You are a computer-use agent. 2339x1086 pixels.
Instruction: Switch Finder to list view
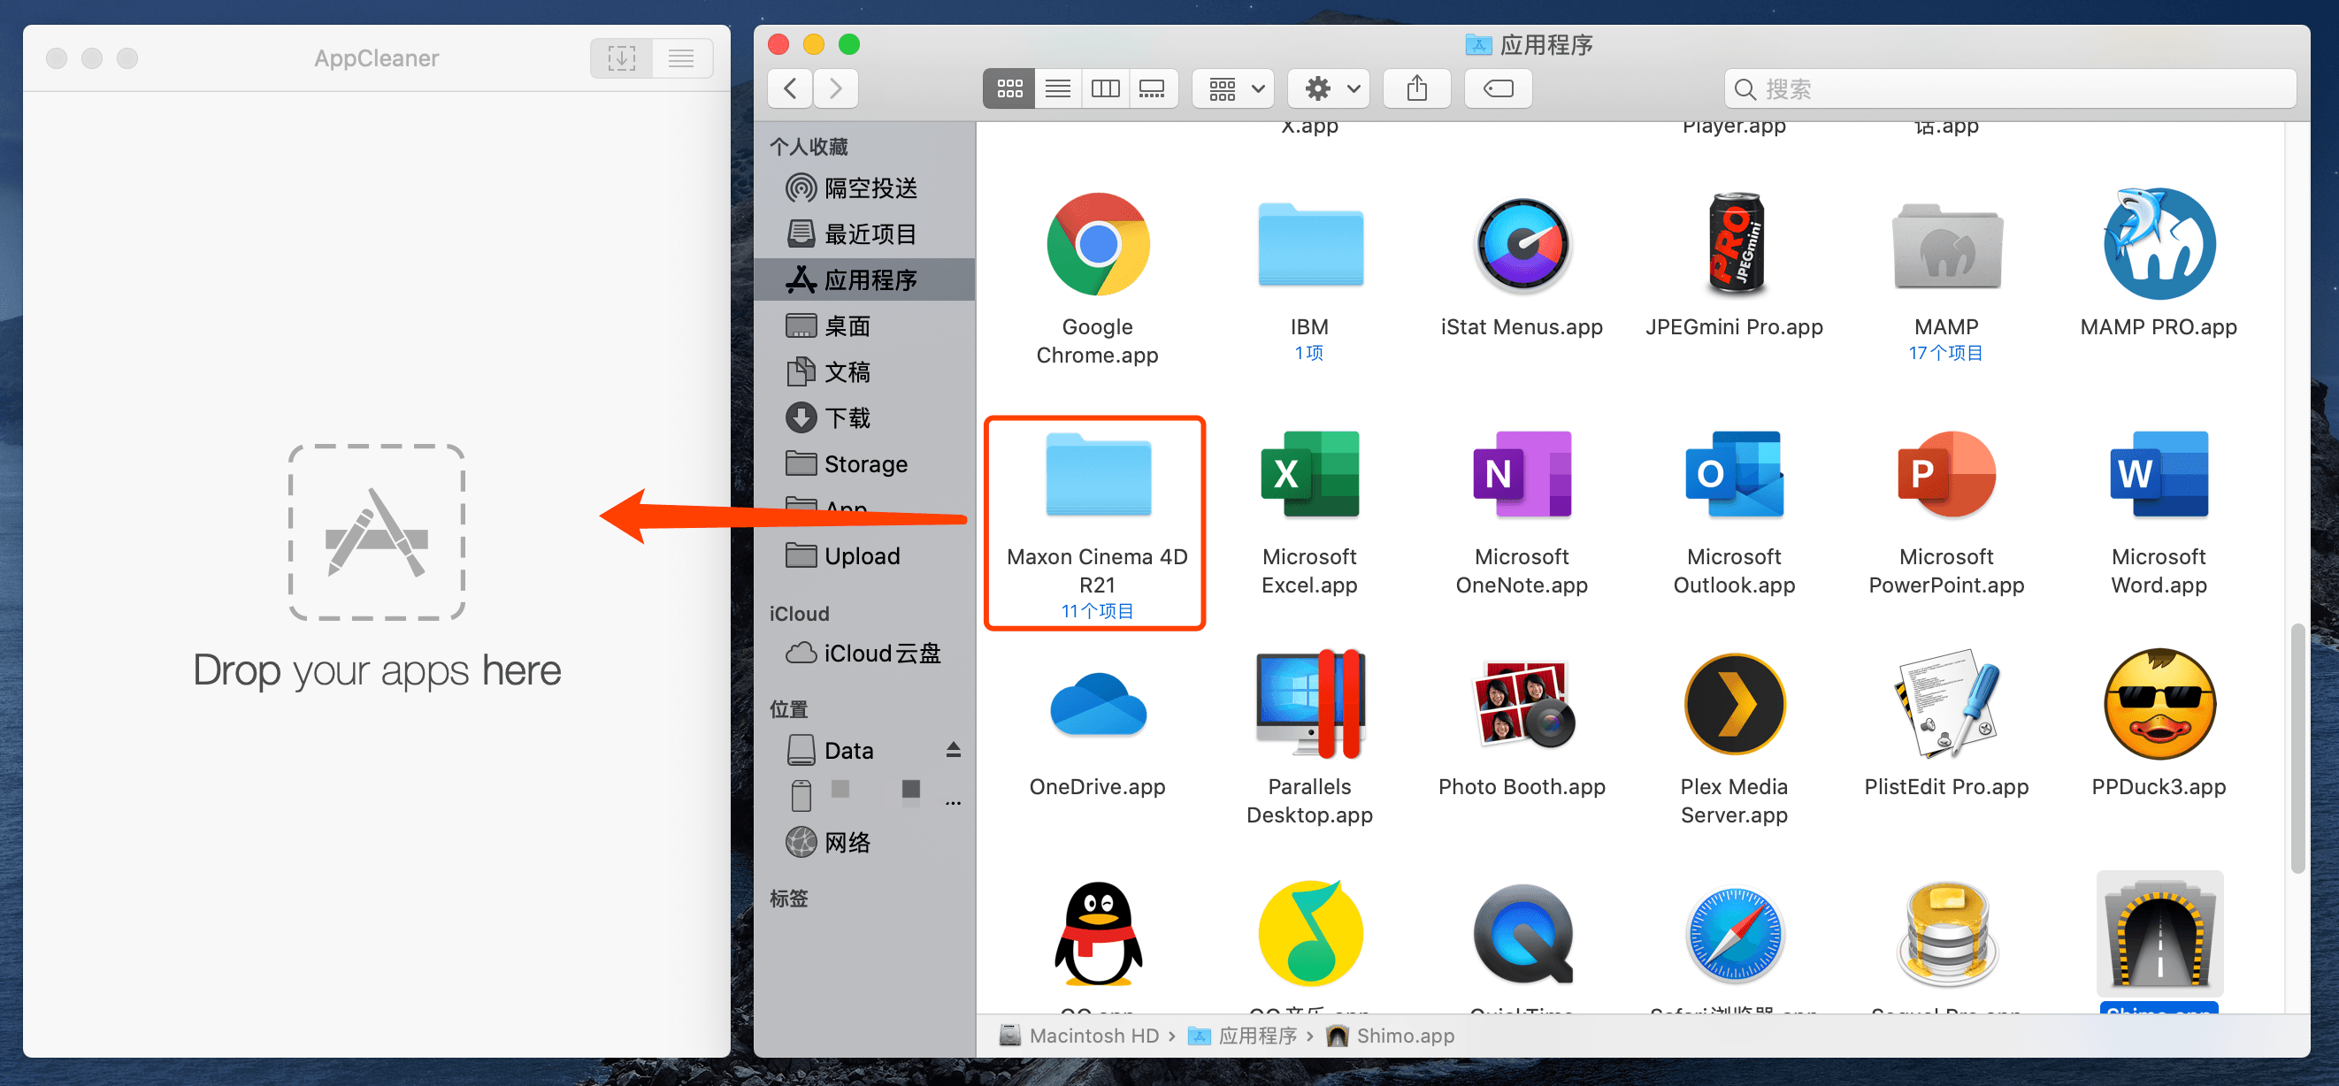coord(1057,88)
